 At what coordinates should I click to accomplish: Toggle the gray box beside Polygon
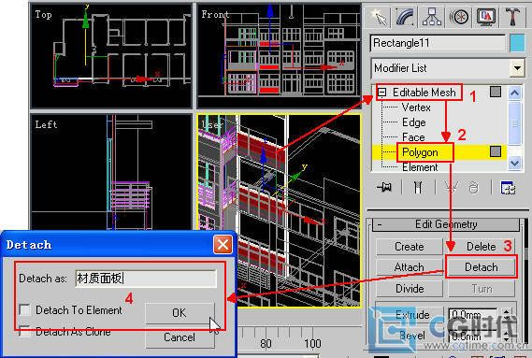click(496, 151)
